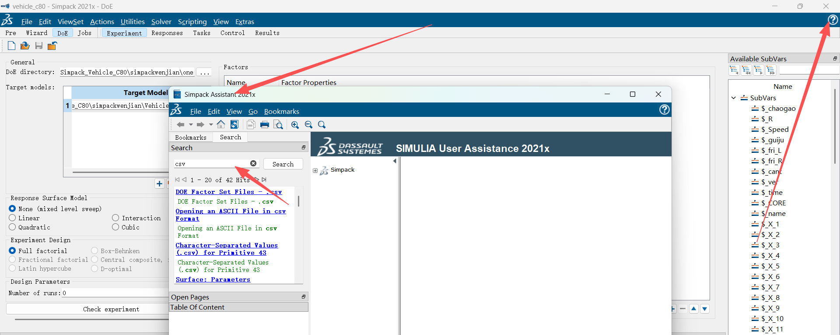Open DOE Factor Set Files - .csv link
This screenshot has height=335, width=840.
pyautogui.click(x=228, y=192)
